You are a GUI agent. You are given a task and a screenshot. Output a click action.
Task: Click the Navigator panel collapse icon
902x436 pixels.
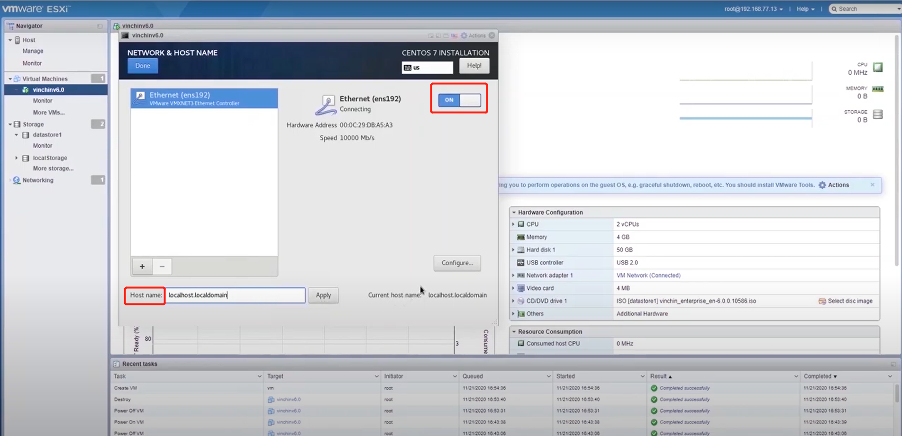[x=100, y=26]
